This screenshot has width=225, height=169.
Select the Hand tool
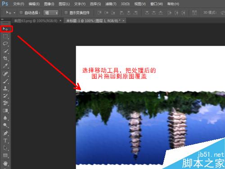(5, 163)
